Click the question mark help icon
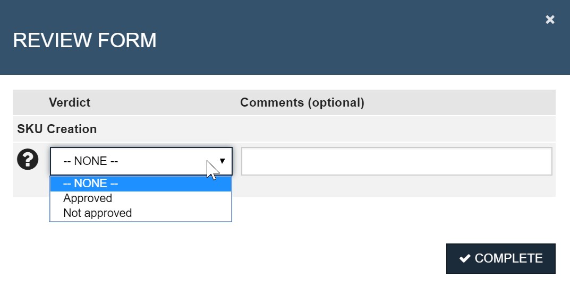This screenshot has width=570, height=288. coord(28,160)
